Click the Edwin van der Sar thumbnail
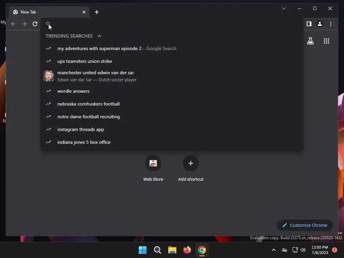This screenshot has width=344, height=258. point(48,76)
